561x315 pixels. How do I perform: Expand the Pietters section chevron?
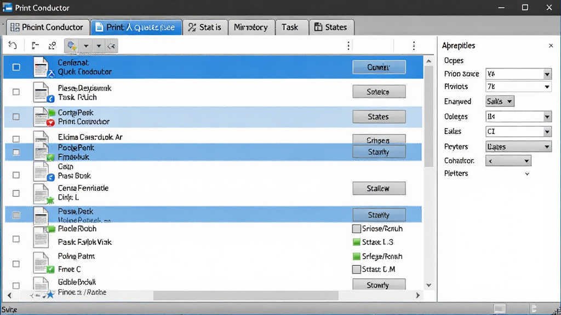pyautogui.click(x=527, y=174)
